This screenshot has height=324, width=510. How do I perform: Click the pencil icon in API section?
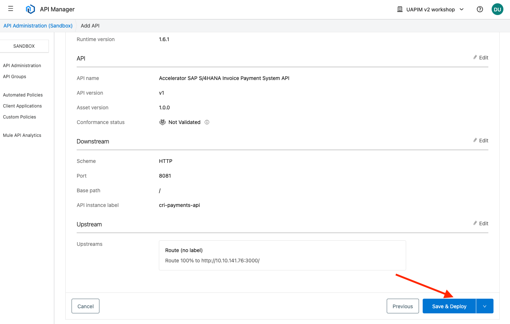(475, 57)
